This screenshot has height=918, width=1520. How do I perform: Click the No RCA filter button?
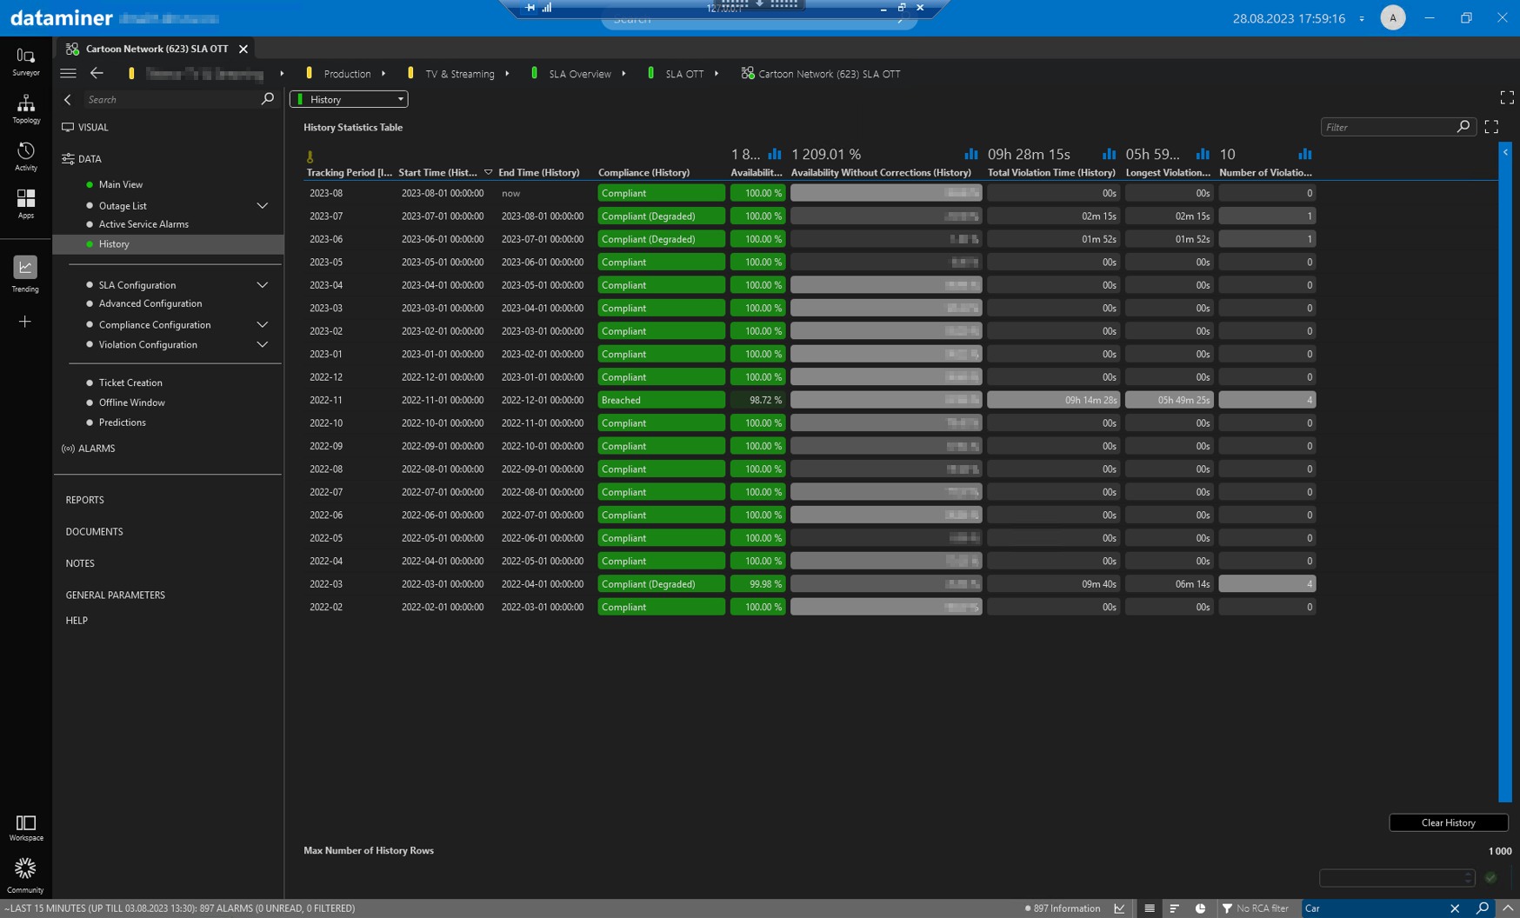[1256, 908]
